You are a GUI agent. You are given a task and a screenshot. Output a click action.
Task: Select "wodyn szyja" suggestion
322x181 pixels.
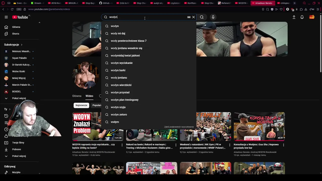click(x=149, y=107)
